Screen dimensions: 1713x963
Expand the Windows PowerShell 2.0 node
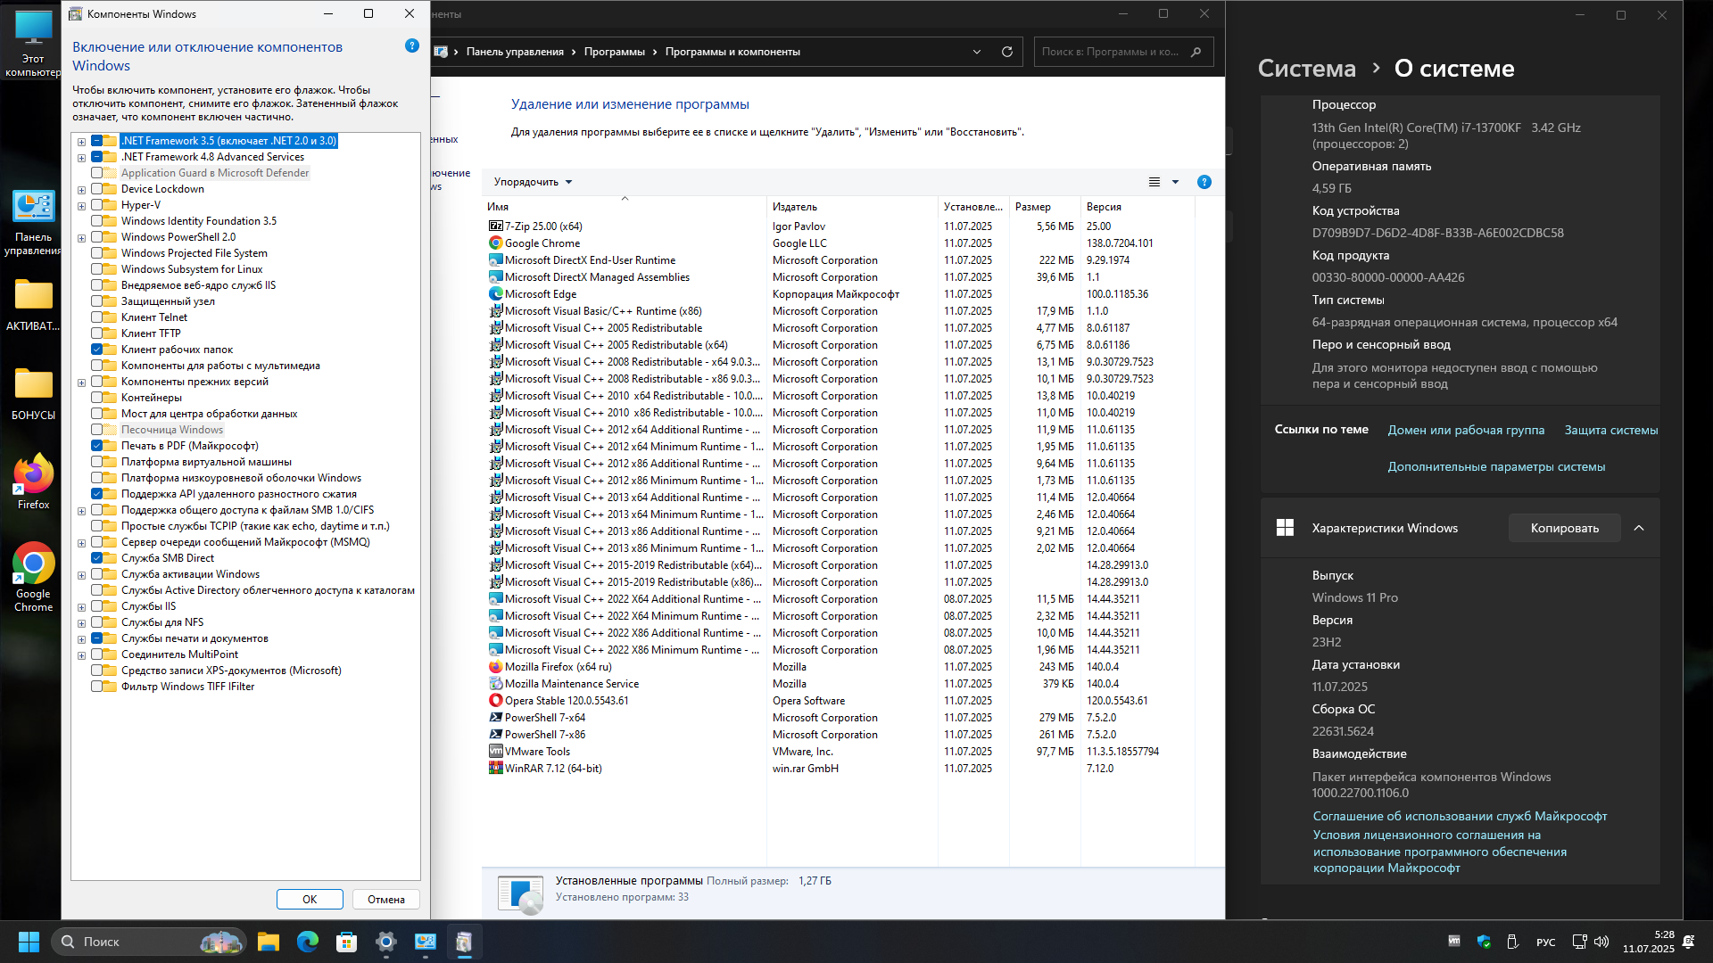81,238
